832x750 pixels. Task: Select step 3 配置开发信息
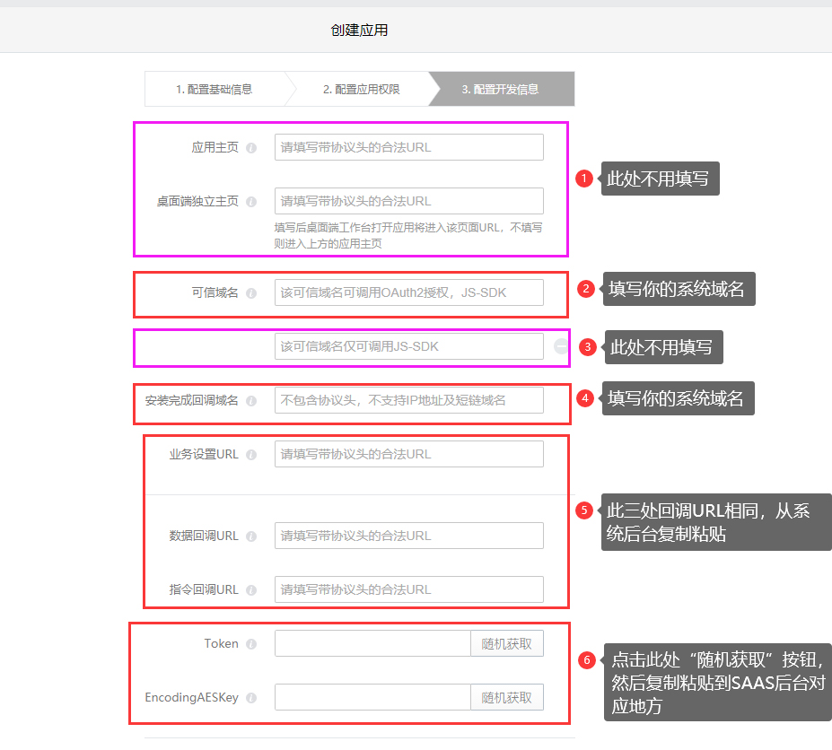point(501,89)
